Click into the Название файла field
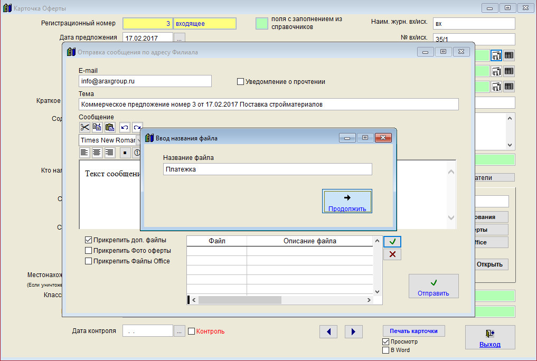Viewport: 537px width, 361px height. (x=267, y=169)
